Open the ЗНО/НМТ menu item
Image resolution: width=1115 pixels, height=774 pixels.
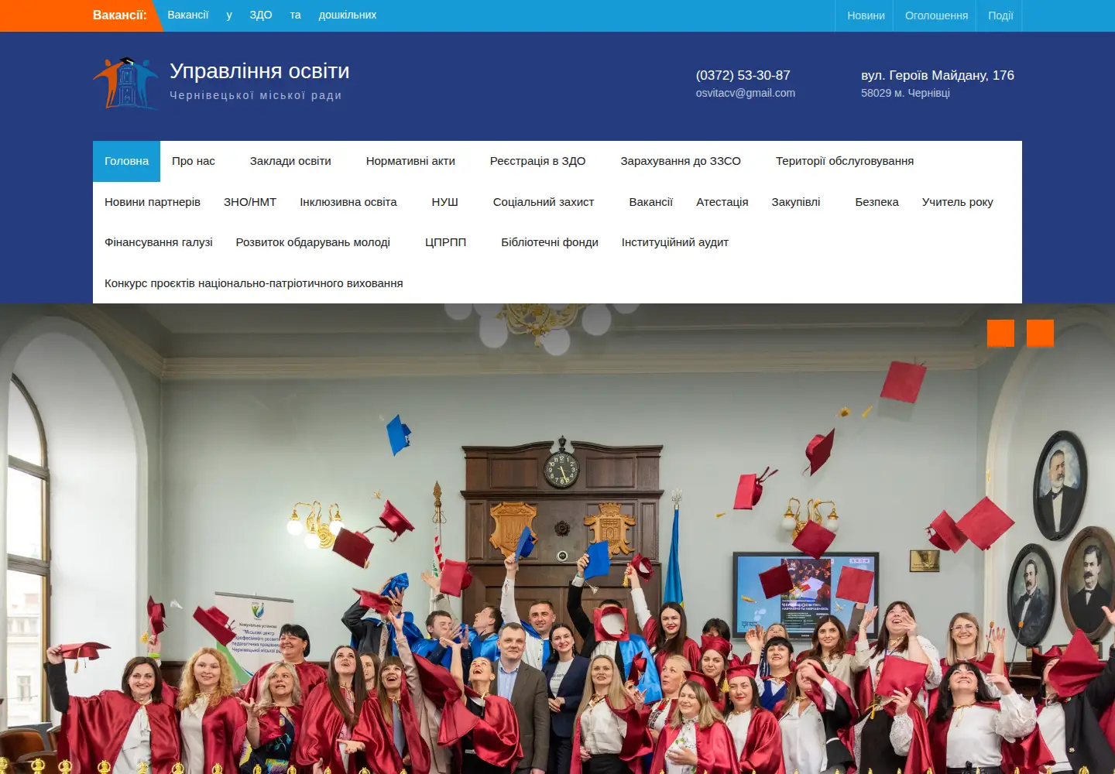[250, 202]
